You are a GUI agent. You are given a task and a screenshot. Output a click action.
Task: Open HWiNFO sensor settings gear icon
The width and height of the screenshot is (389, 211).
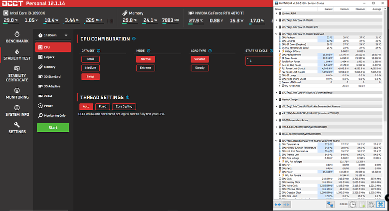[371, 205]
